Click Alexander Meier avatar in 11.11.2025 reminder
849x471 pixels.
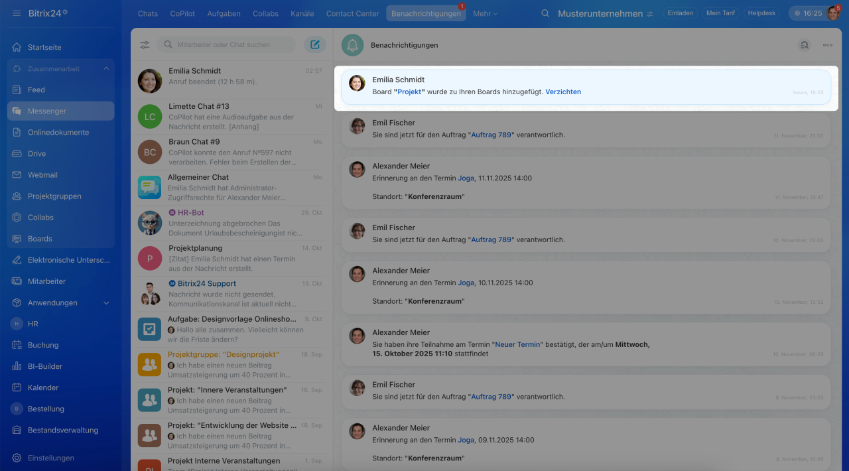357,169
